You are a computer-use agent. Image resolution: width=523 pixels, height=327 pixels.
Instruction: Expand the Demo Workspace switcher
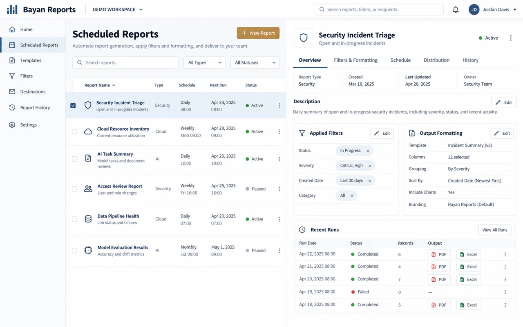(x=117, y=9)
